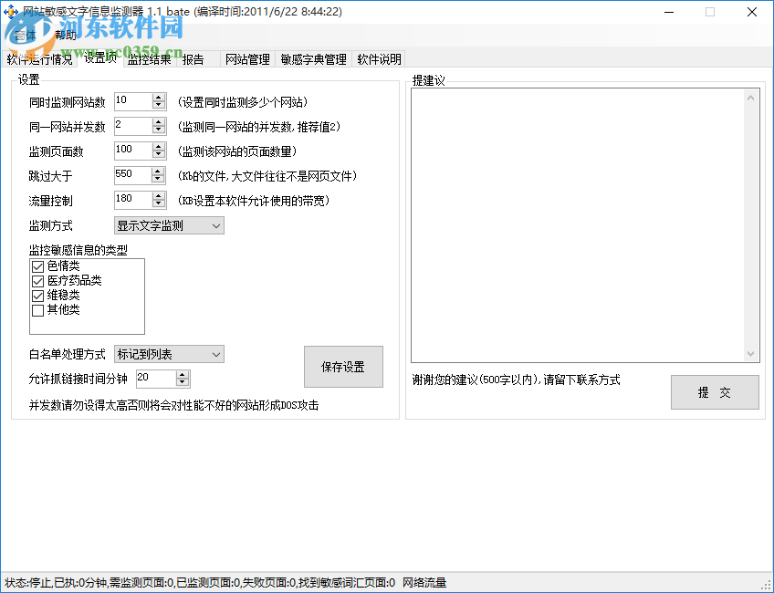This screenshot has width=774, height=593.
Task: Switch to the 敏感字典管理 tab
Action: coord(313,57)
